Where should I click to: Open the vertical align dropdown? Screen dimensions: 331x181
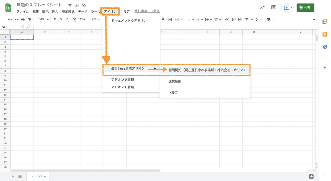tap(199, 20)
